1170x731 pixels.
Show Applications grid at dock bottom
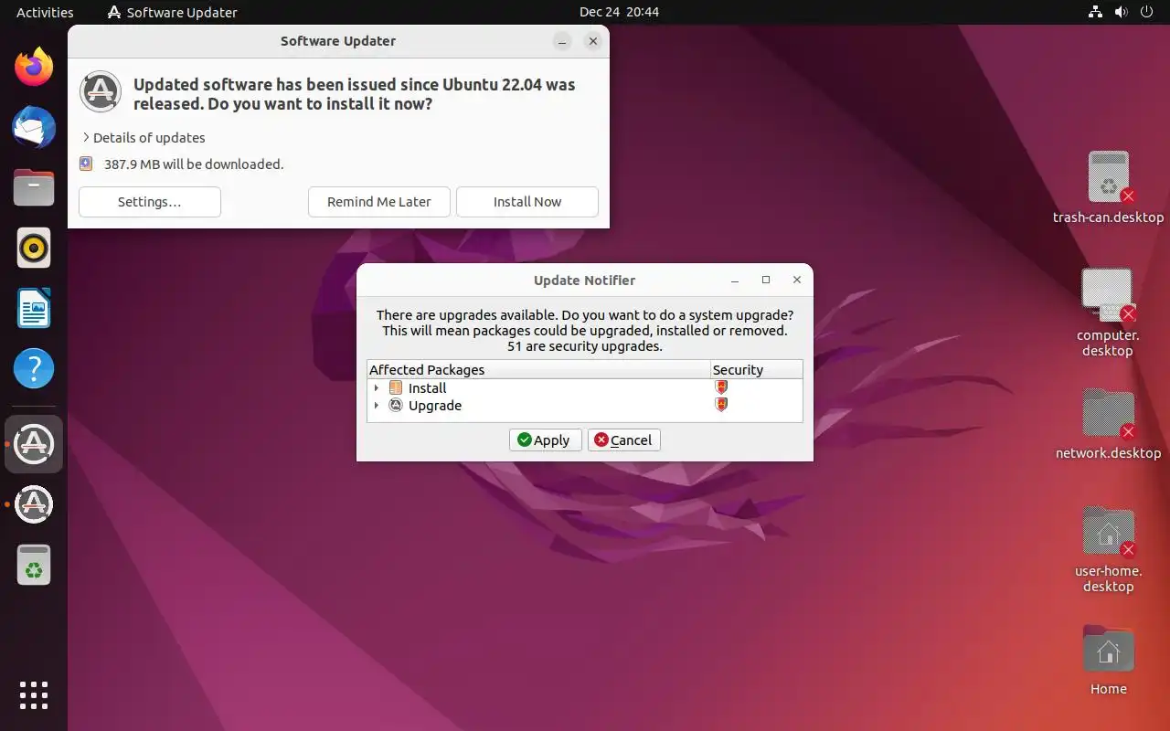pyautogui.click(x=34, y=695)
